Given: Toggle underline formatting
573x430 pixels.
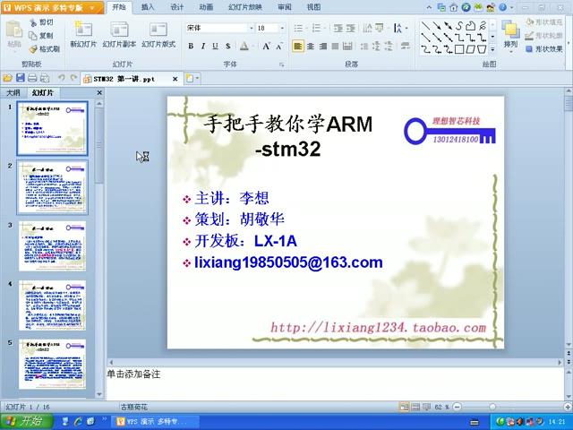Looking at the screenshot, I should tap(215, 46).
